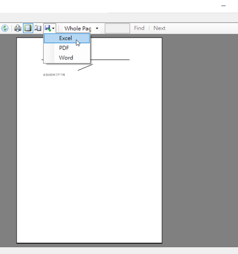
Task: Click the Export save disk icon
Action: pyautogui.click(x=48, y=28)
